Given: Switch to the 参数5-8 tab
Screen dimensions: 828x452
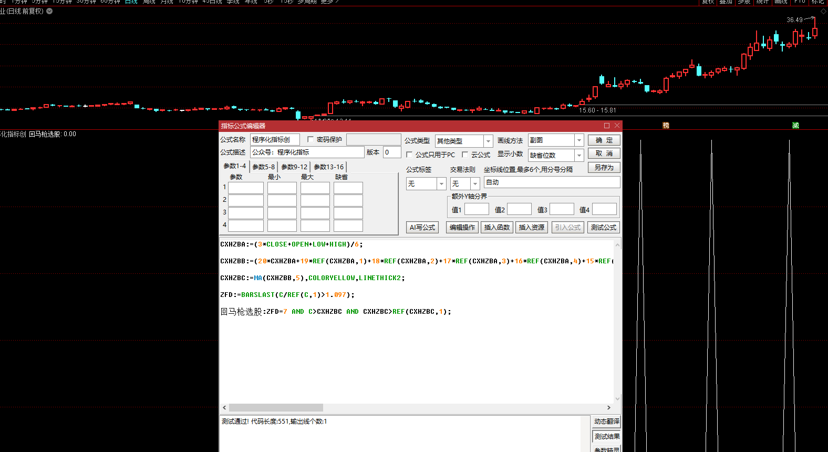Looking at the screenshot, I should click(x=263, y=167).
